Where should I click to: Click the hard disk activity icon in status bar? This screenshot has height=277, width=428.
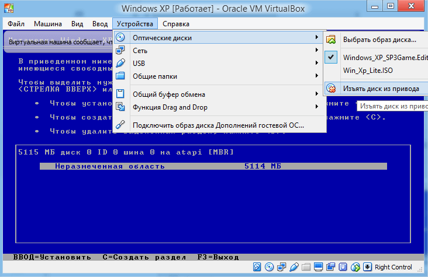(257, 267)
